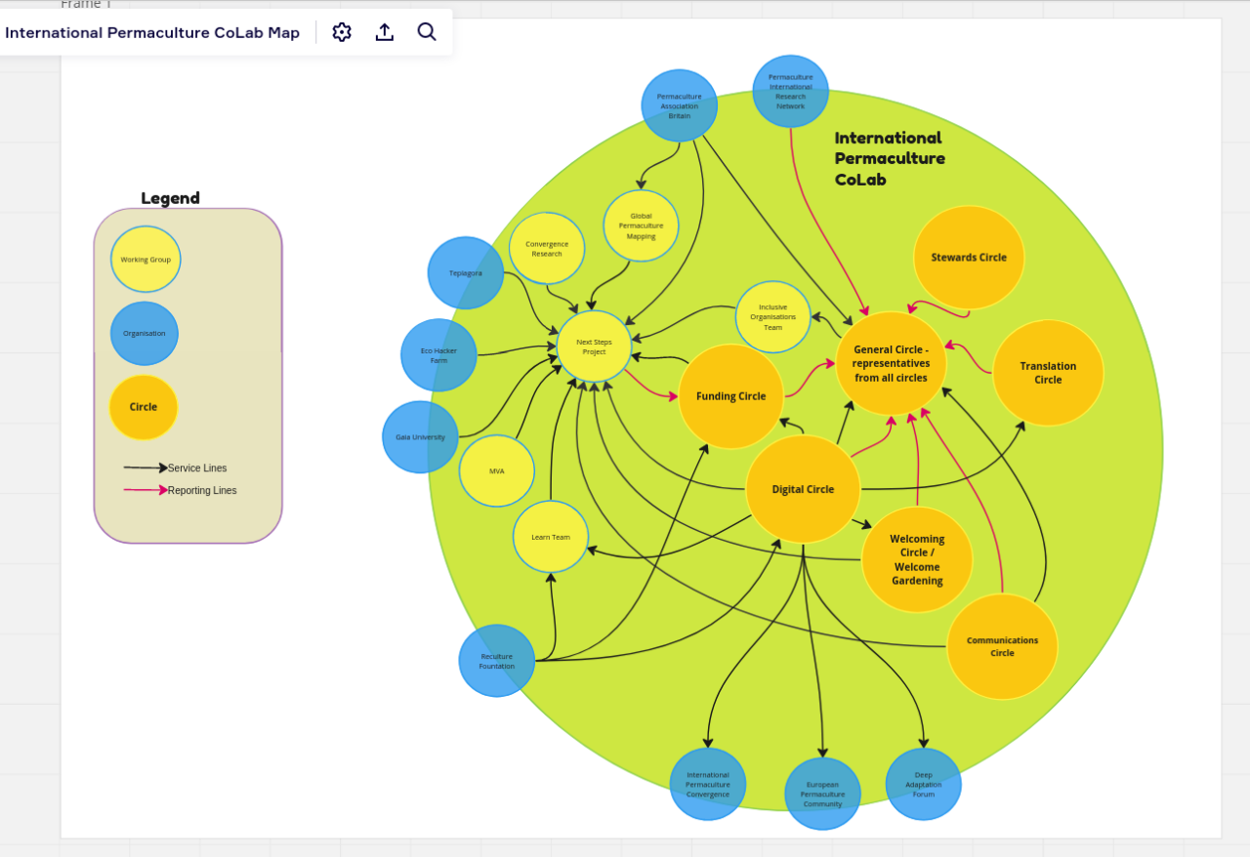The image size is (1250, 857).
Task: Select the Communications Circle node
Action: click(1002, 646)
